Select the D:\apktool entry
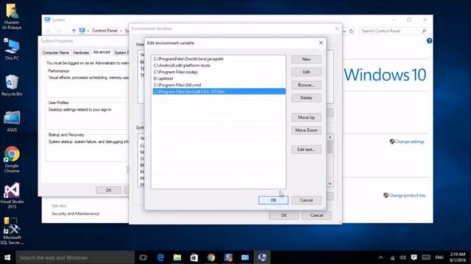The image size is (471, 264). pyautogui.click(x=219, y=78)
